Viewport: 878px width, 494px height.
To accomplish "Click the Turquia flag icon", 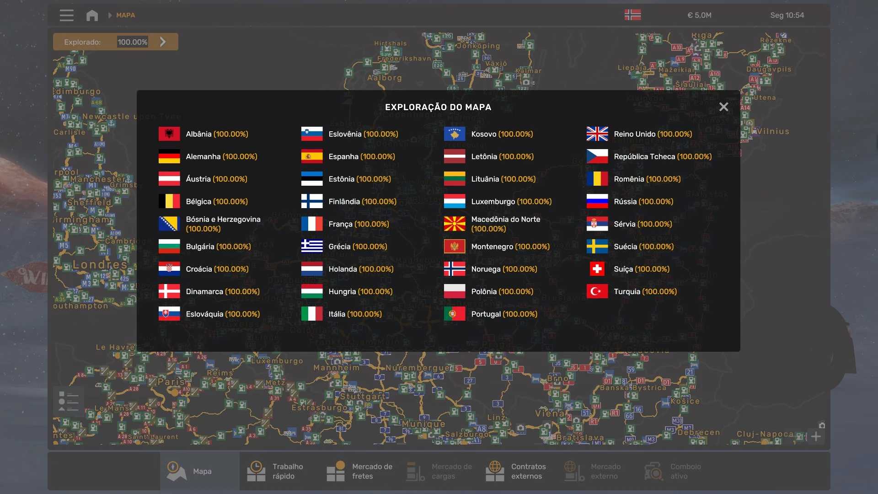I will pos(597,291).
